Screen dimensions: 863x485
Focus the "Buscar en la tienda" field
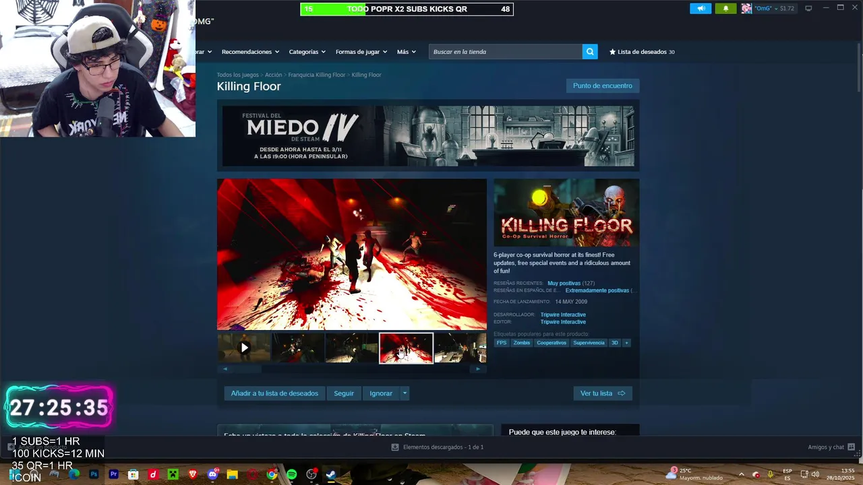click(x=506, y=52)
